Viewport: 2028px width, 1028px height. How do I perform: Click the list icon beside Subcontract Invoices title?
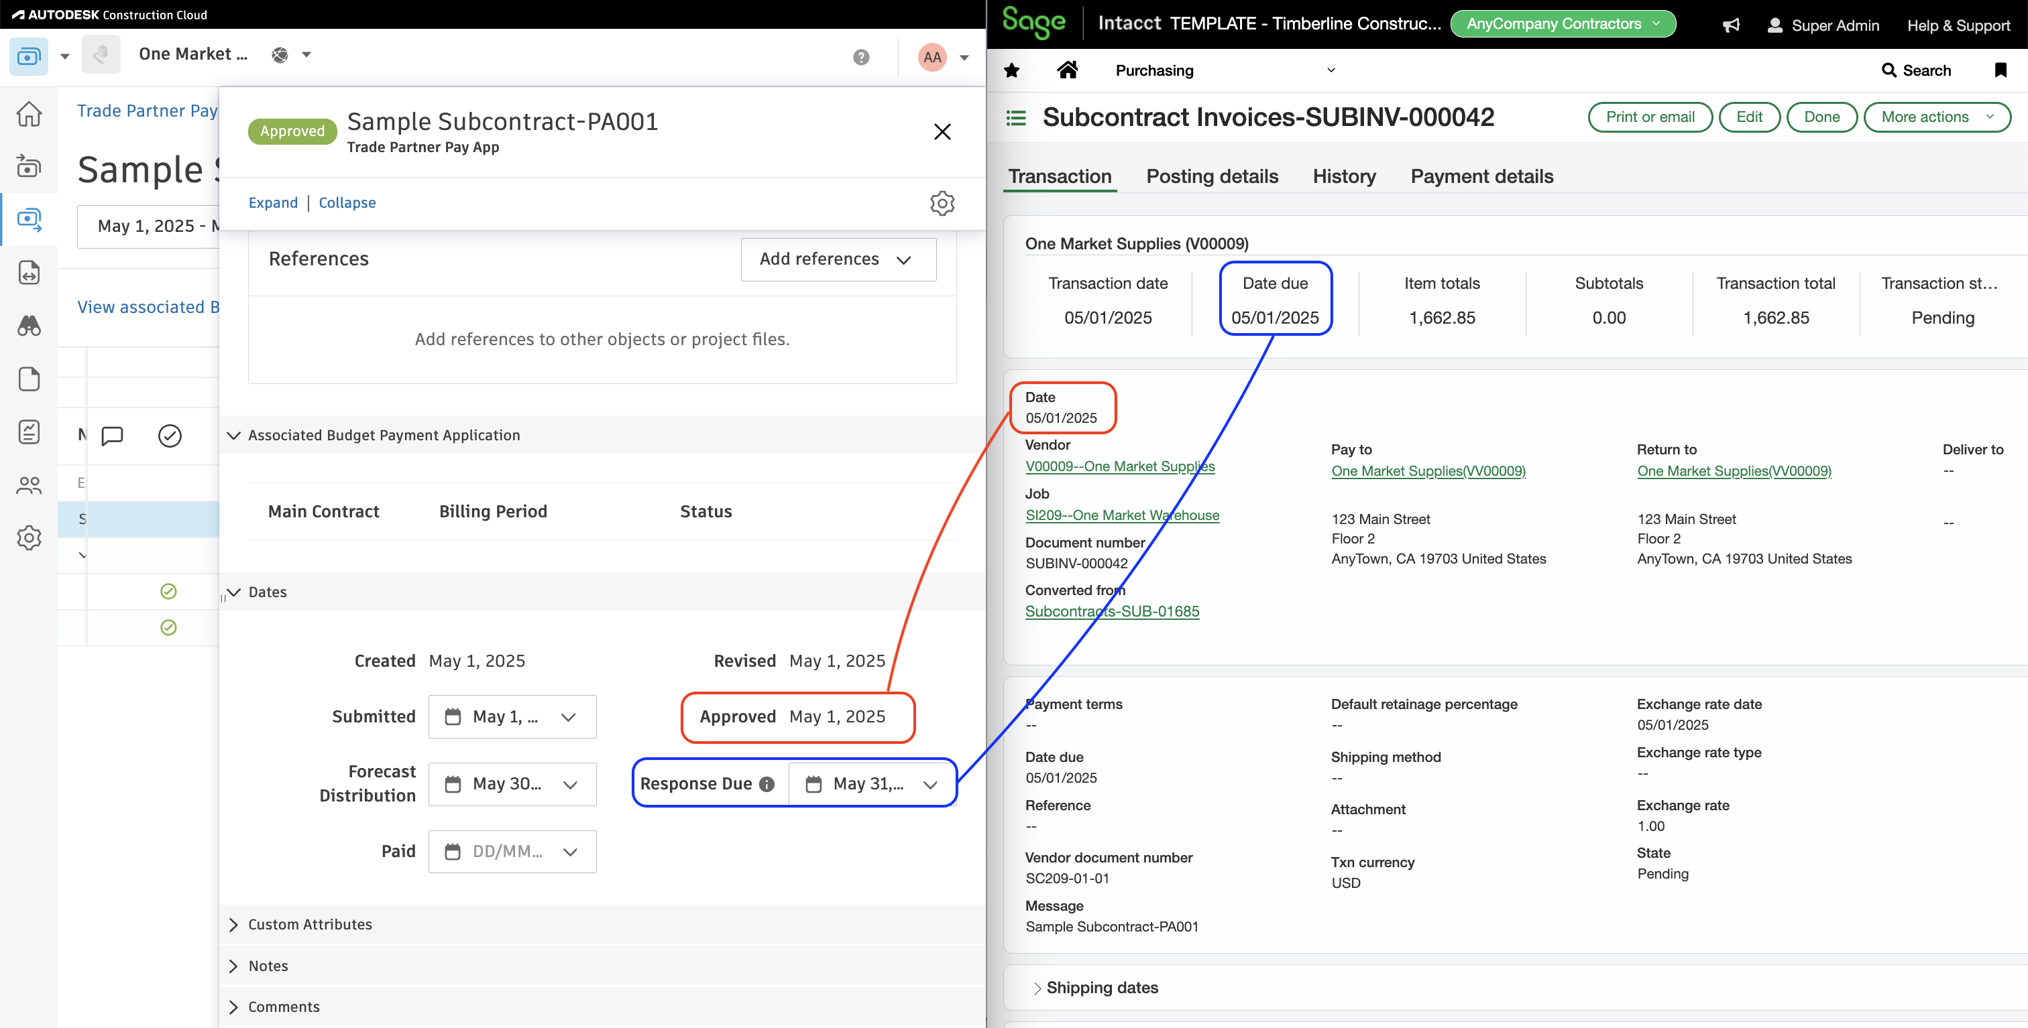pyautogui.click(x=1017, y=118)
